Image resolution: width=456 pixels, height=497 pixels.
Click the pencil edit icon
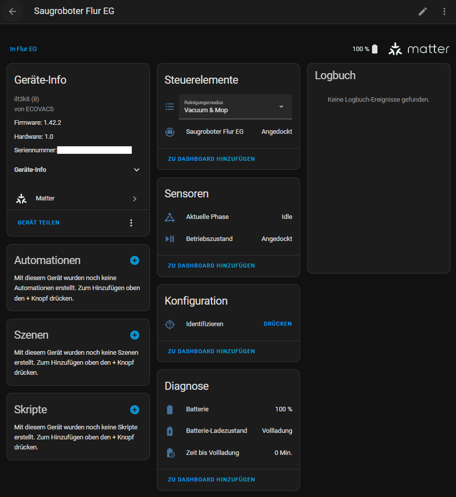click(x=422, y=12)
